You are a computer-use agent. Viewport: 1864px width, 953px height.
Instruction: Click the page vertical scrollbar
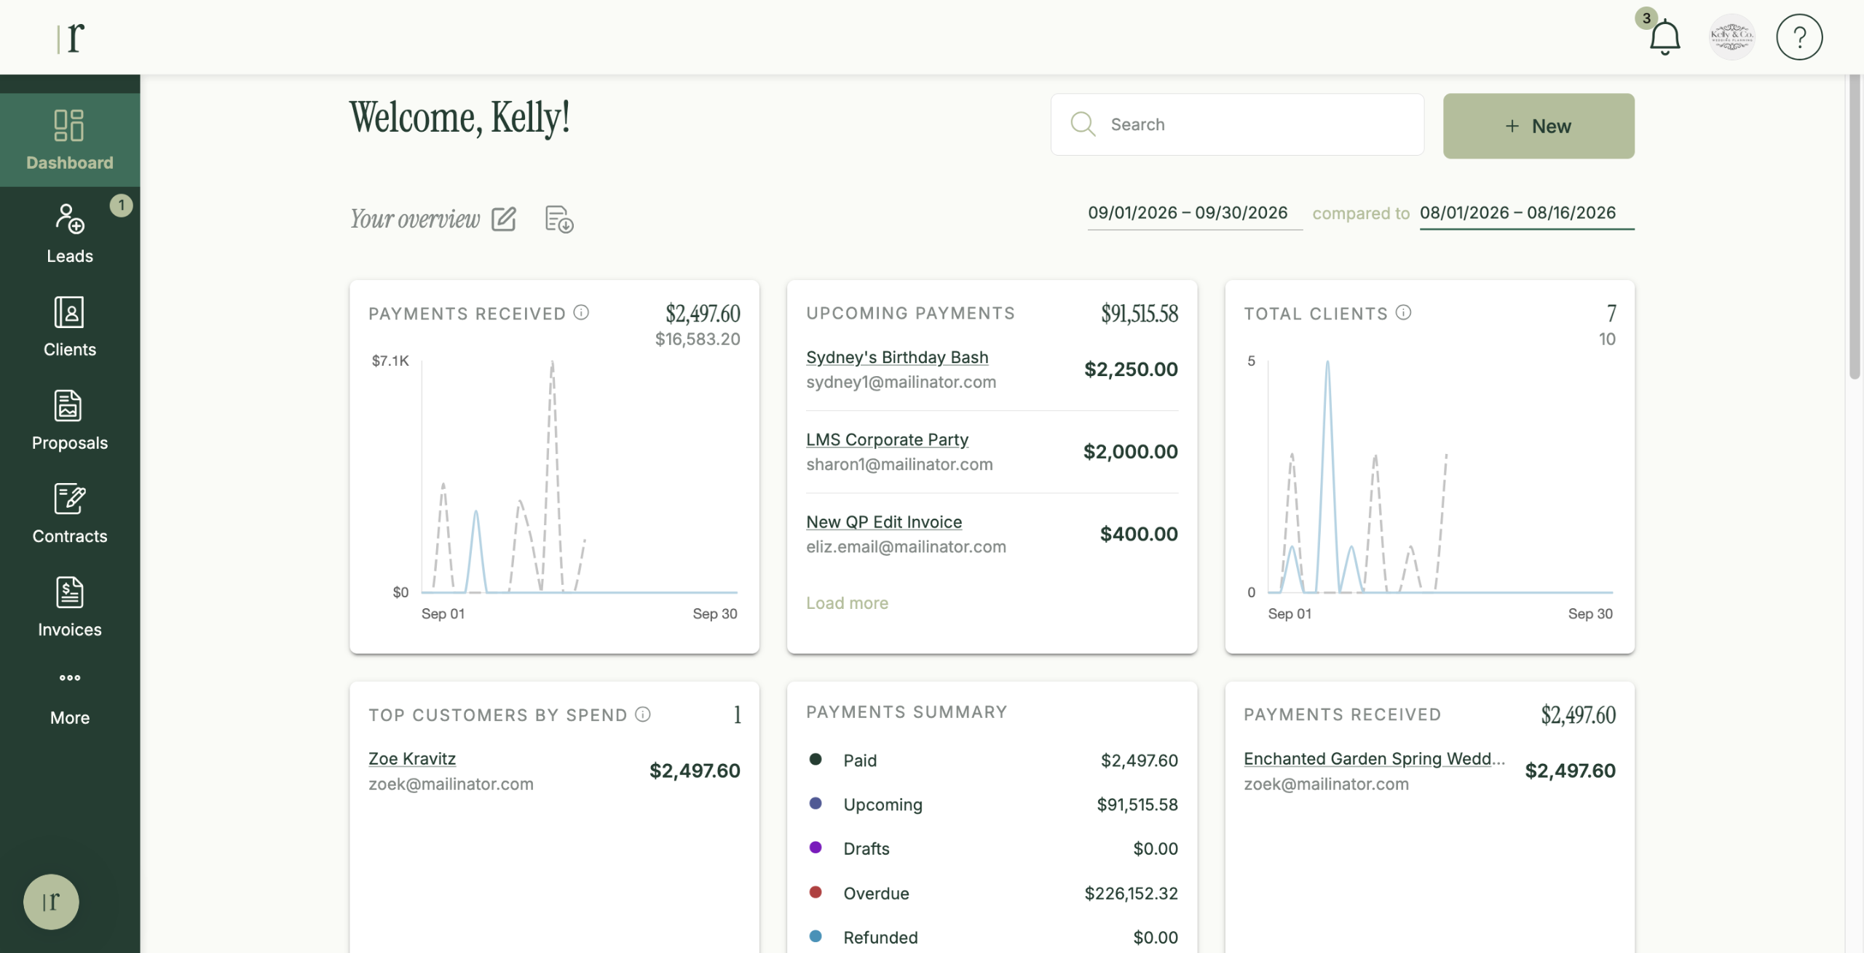pos(1855,227)
